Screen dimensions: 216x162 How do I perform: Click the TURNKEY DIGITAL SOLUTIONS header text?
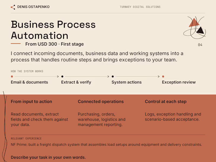coord(140,7)
